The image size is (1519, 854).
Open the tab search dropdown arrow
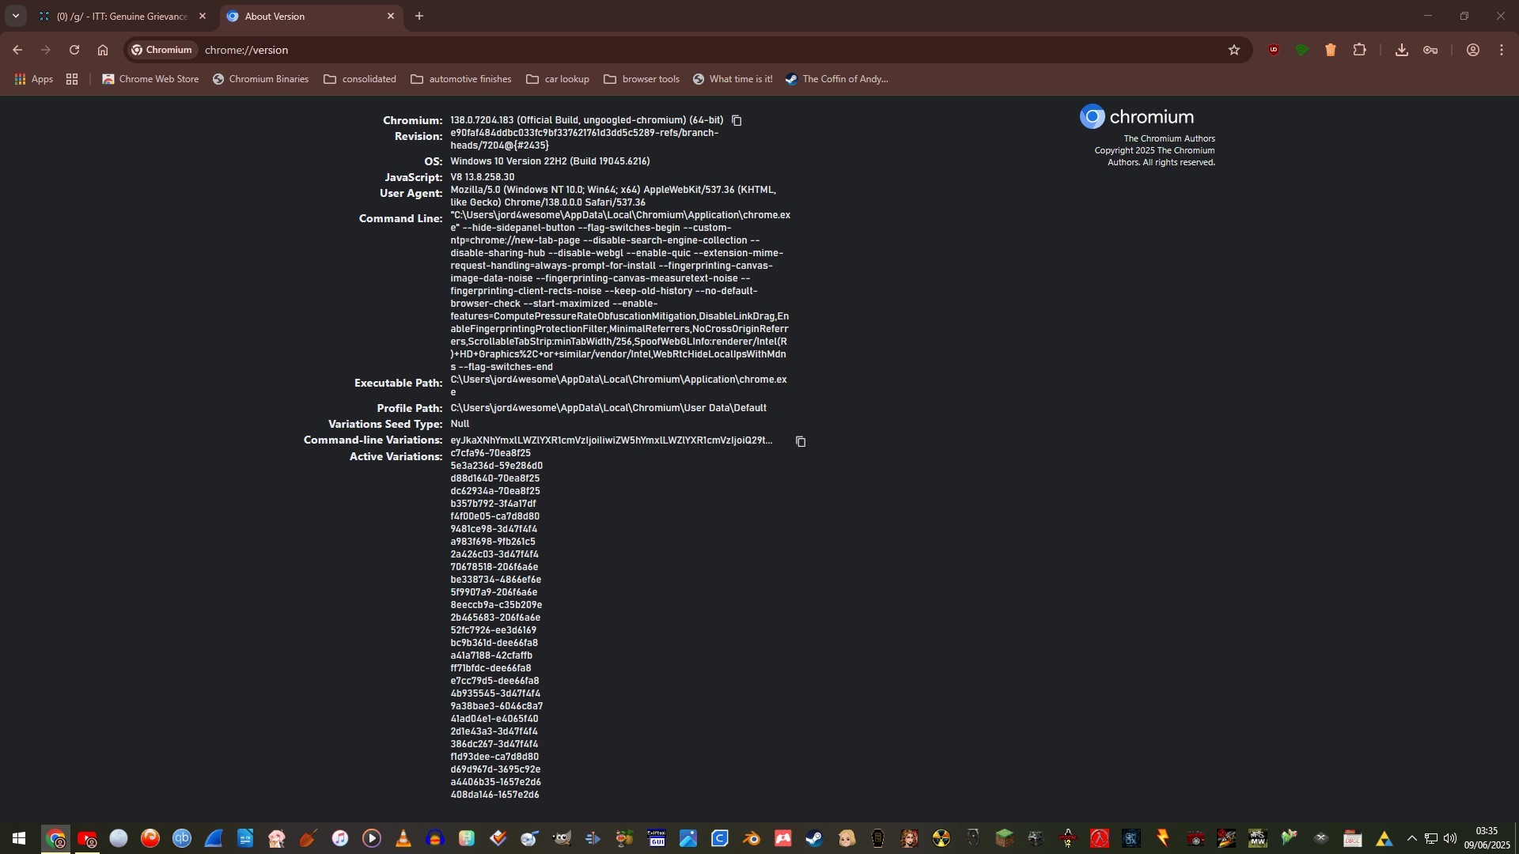(x=15, y=16)
